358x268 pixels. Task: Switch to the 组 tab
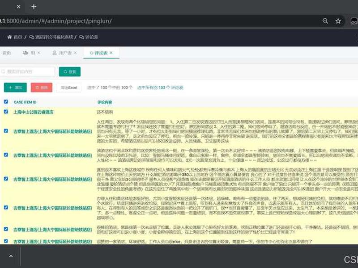tap(29, 53)
